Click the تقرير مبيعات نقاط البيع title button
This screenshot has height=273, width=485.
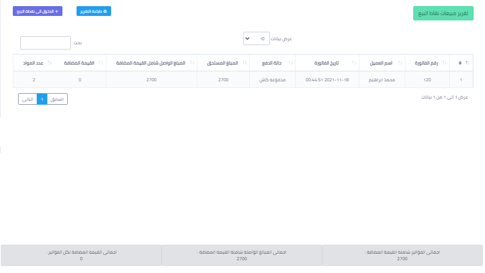click(x=443, y=13)
